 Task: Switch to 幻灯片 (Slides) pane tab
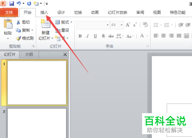pyautogui.click(x=10, y=55)
